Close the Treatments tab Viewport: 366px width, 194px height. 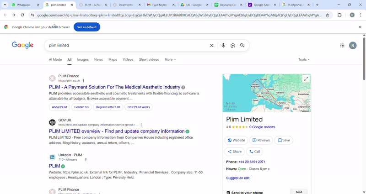140,5
